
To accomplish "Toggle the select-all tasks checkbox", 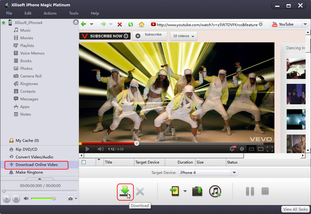I will 83,162.
